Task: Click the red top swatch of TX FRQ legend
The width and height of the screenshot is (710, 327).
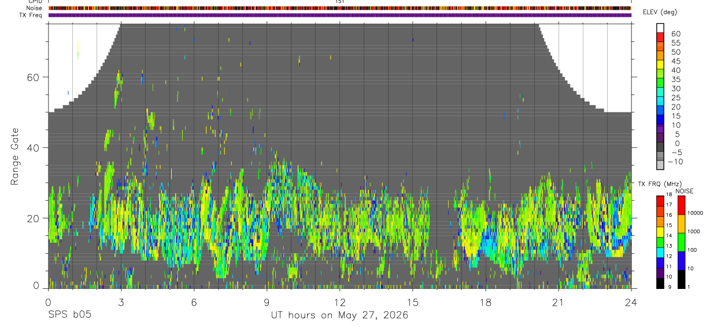Action: pos(660,201)
